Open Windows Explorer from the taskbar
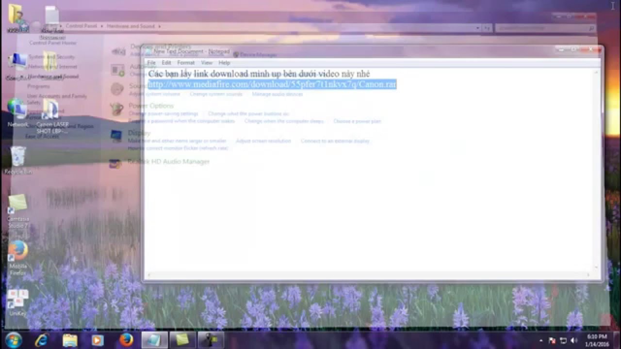This screenshot has height=349, width=621. coord(70,340)
